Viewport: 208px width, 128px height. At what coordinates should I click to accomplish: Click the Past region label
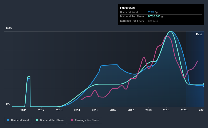(199, 34)
